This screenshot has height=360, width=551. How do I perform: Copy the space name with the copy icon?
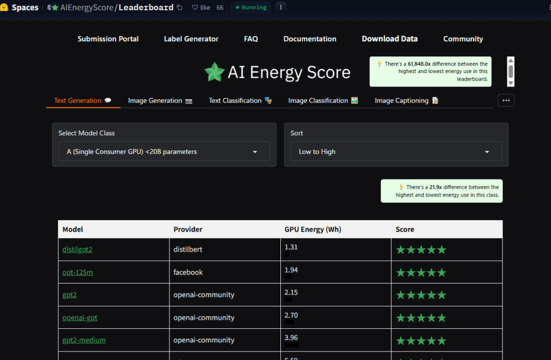(180, 8)
